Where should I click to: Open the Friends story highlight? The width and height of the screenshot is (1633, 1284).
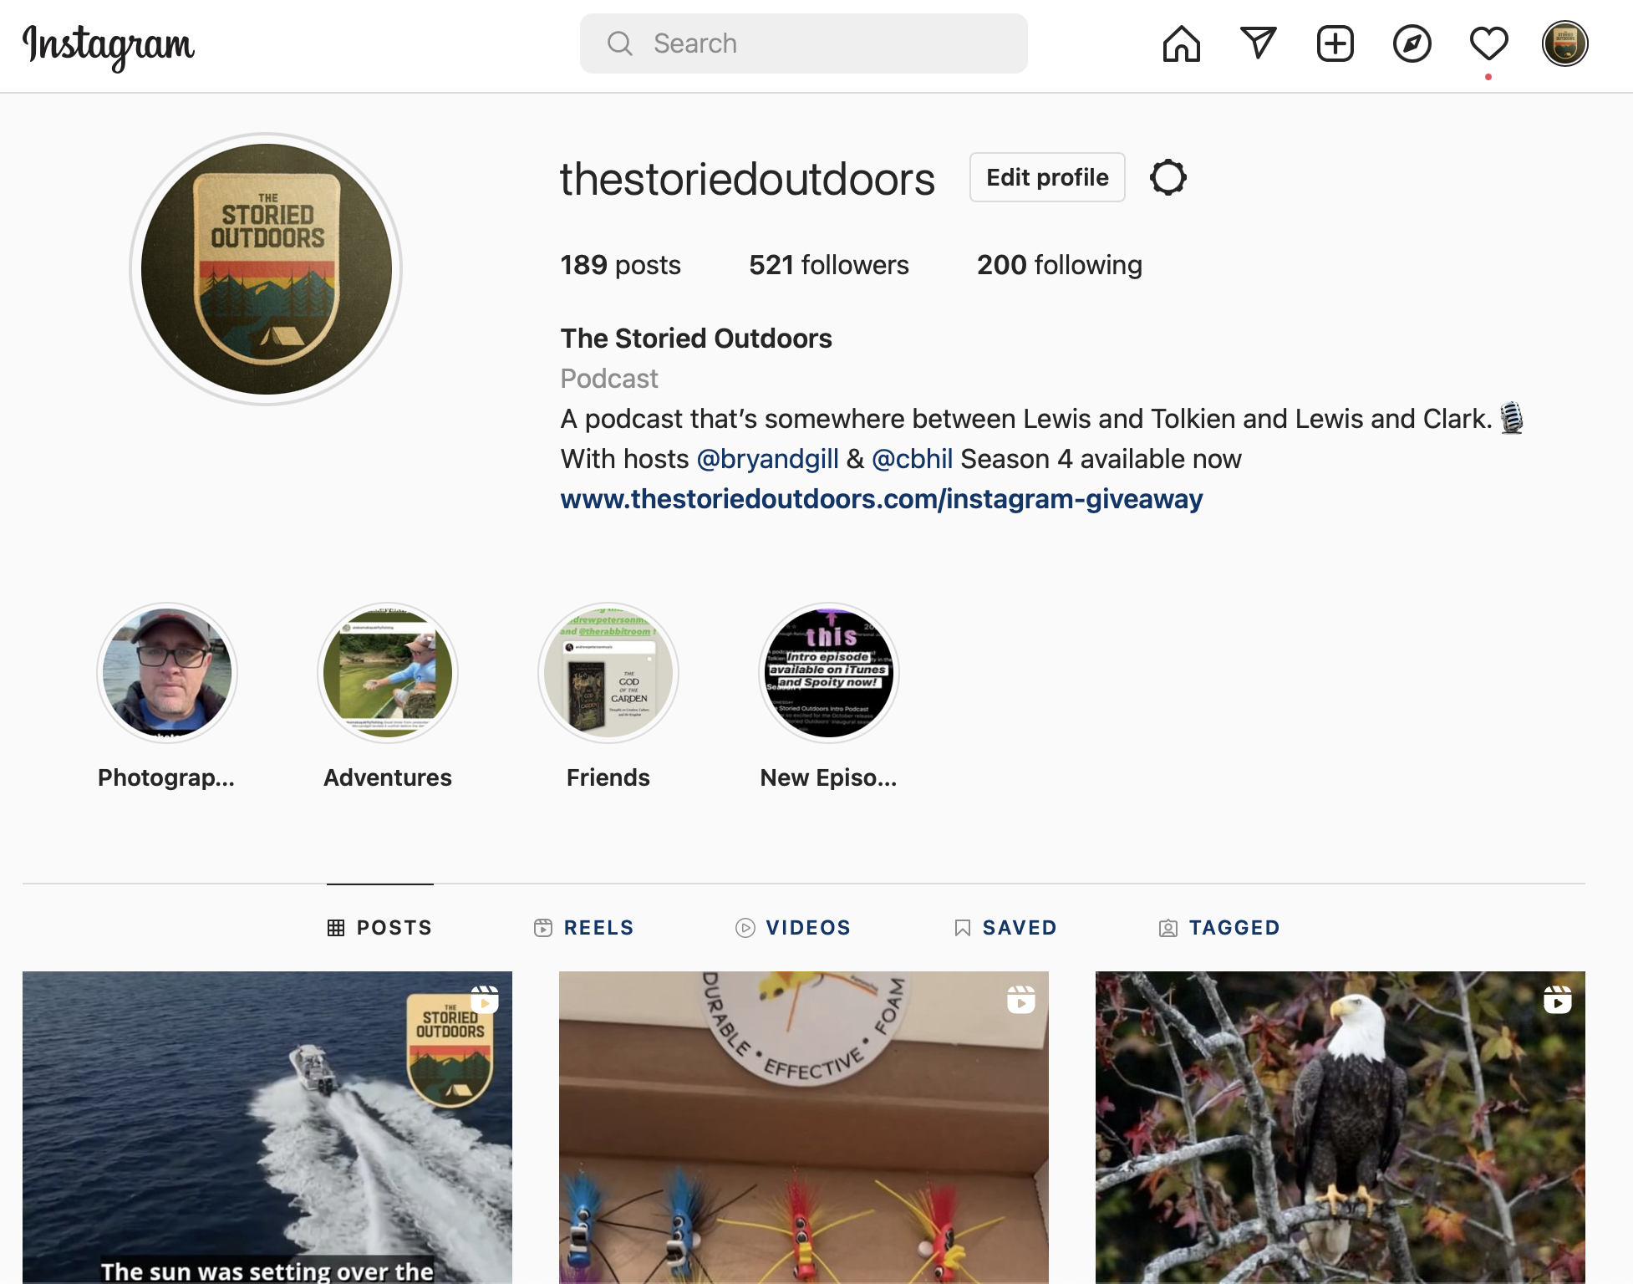tap(608, 696)
